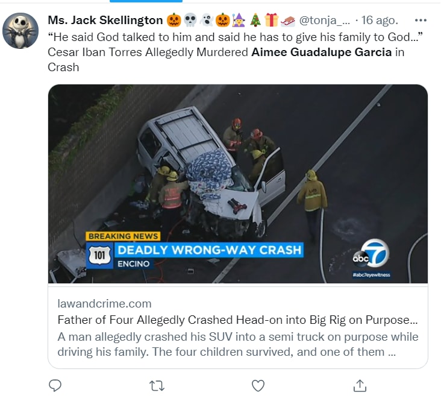Open the "Father of Four Allegedly Crashed" headline

237,320
